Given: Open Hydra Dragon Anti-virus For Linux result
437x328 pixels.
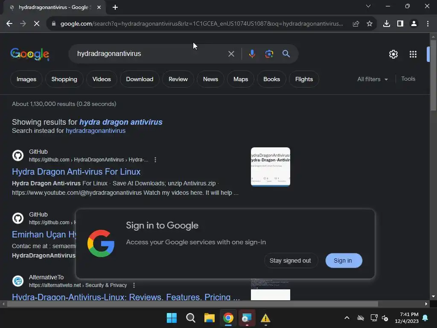Looking at the screenshot, I should (76, 172).
